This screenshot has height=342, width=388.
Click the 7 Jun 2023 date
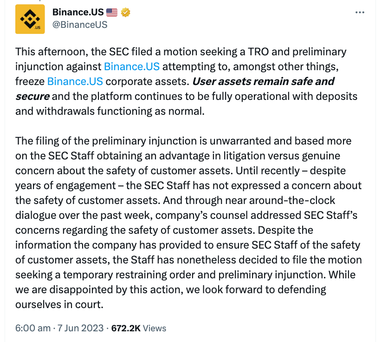80,328
